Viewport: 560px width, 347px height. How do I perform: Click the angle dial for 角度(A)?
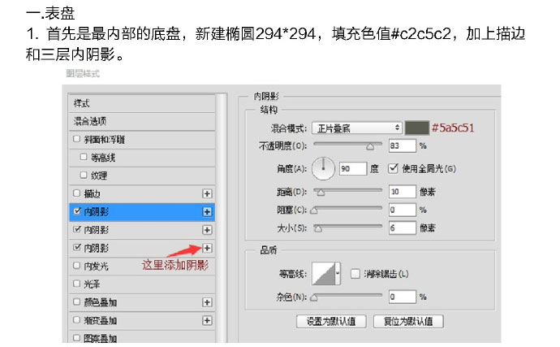[323, 168]
